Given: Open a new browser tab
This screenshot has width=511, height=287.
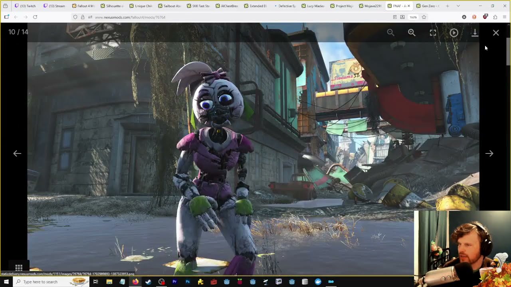Looking at the screenshot, I should click(448, 6).
